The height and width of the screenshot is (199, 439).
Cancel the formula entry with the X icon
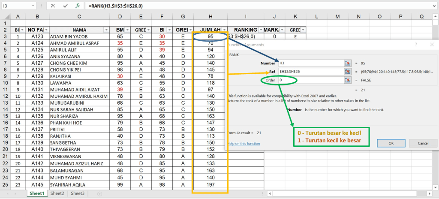[52, 6]
